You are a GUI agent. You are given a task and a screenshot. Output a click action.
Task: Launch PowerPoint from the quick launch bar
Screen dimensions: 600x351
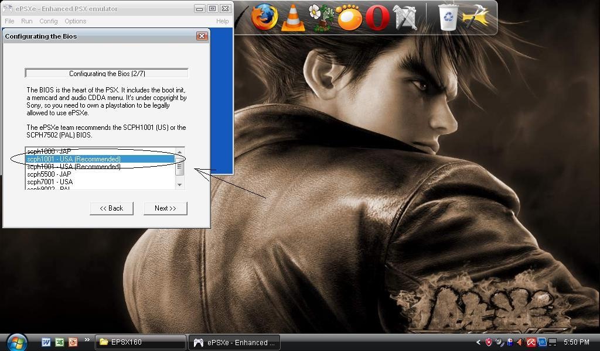[x=73, y=342]
